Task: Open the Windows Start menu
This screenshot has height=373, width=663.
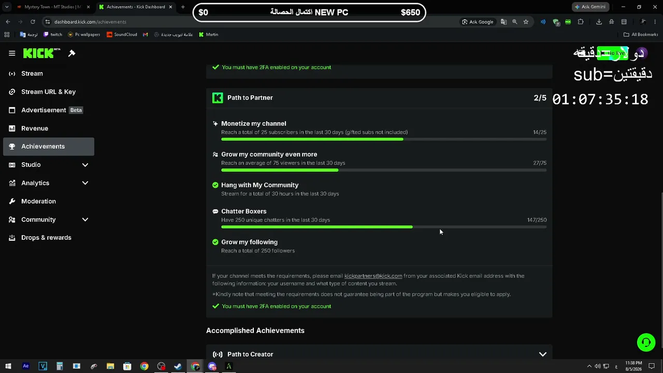Action: coord(8,366)
